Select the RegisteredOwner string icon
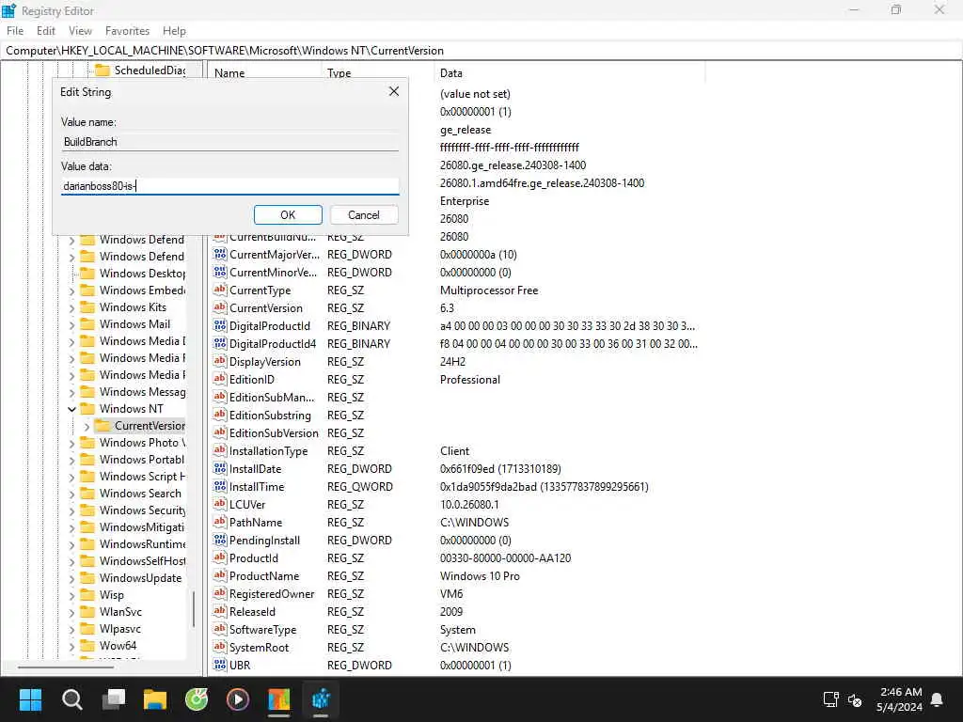 (220, 593)
